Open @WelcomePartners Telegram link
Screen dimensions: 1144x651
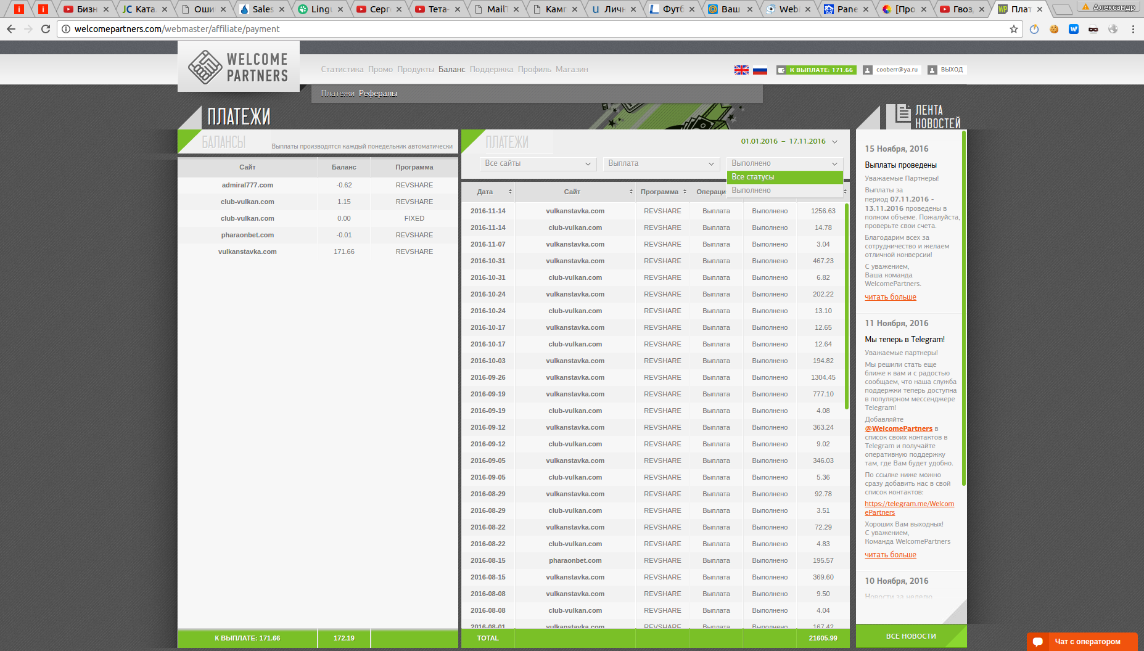click(899, 428)
